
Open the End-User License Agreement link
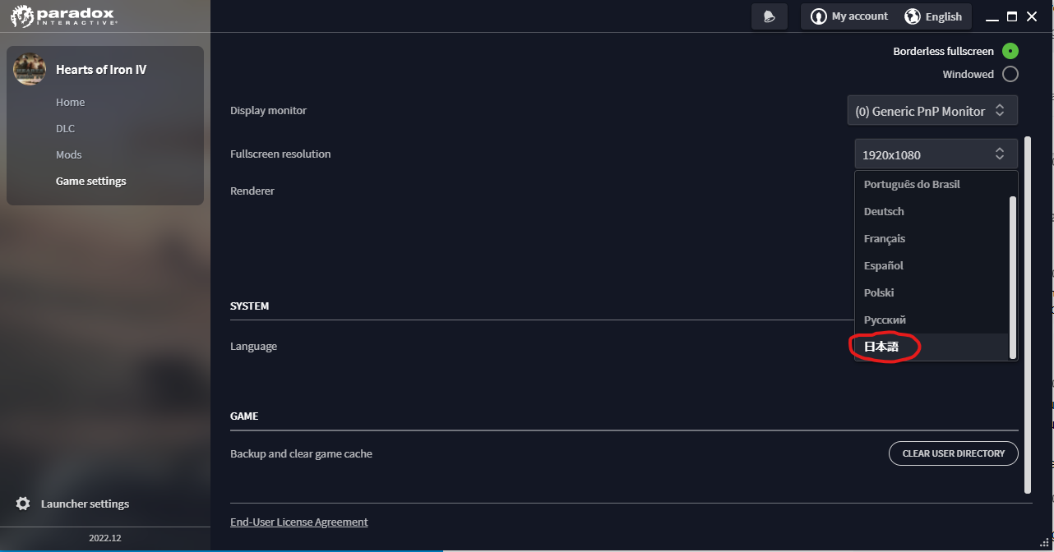(299, 522)
